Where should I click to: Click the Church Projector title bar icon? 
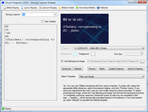pyautogui.click(x=3, y=3)
